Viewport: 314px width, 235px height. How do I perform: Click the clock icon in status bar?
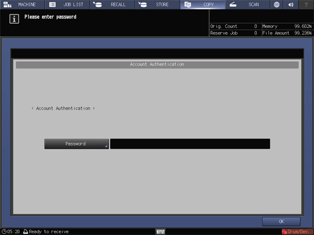click(4, 231)
